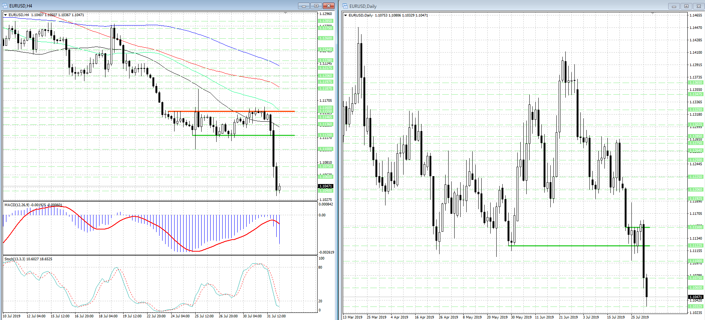705x320 pixels.
Task: Select the long green support line in Daily chart
Action: 579,246
